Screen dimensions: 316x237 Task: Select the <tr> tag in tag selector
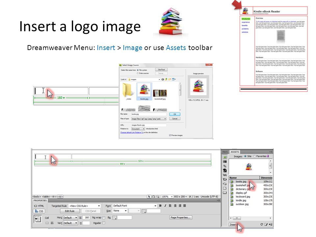coord(54,197)
